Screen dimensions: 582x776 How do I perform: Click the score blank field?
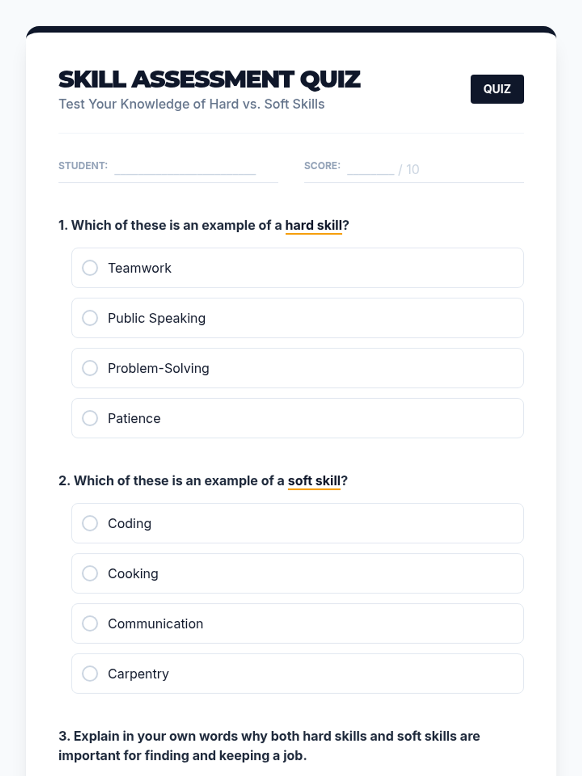click(370, 168)
